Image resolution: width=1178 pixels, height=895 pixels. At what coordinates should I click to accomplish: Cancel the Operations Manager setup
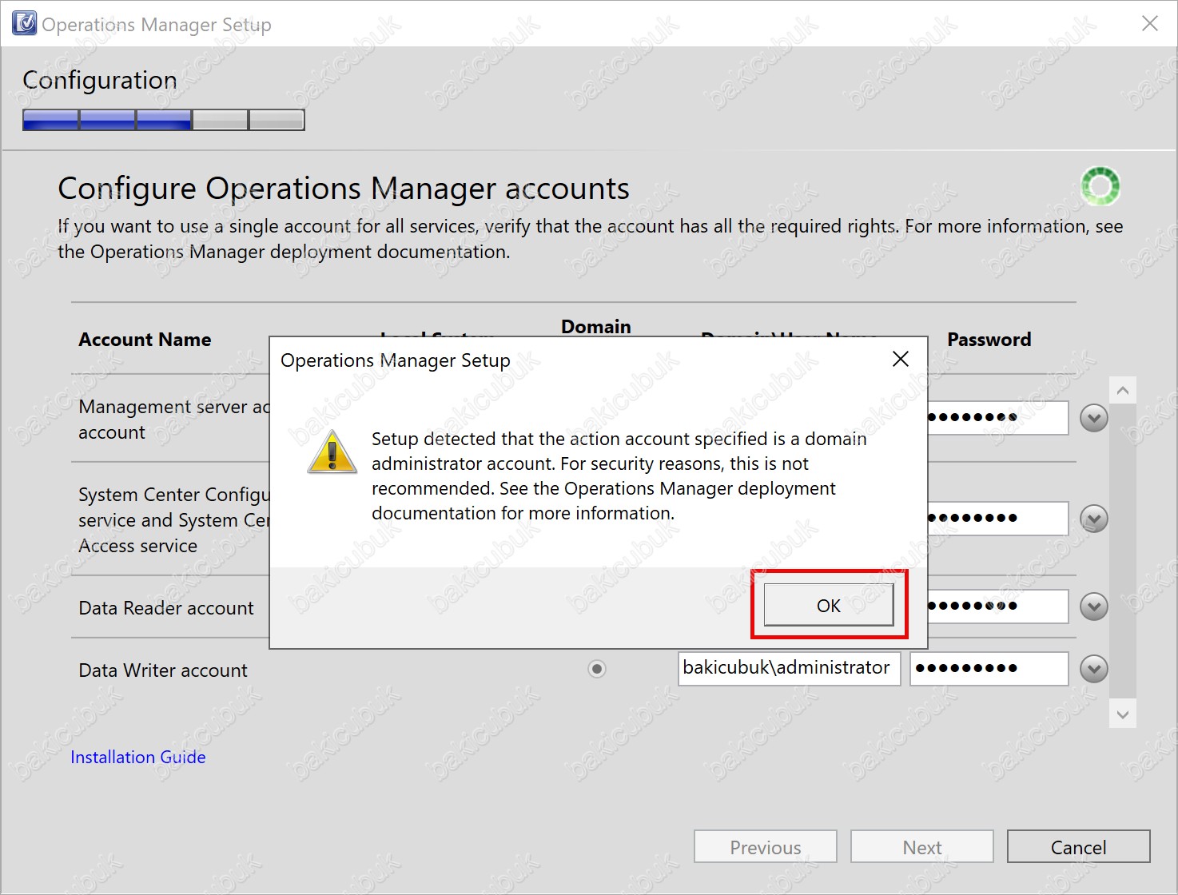(x=1078, y=847)
